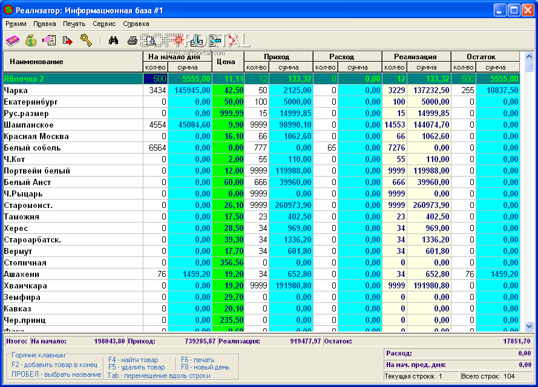Open the Сервис menu
Screen dimensions: 538x387
pos(104,24)
